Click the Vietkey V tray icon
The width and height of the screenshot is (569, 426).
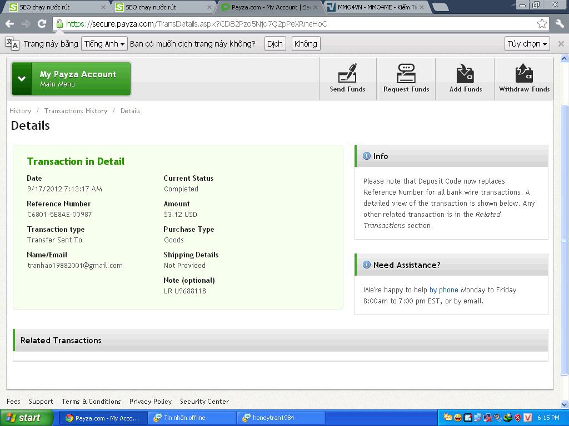pyautogui.click(x=528, y=418)
